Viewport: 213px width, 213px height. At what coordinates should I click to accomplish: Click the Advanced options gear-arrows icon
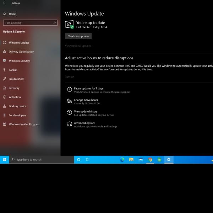(70, 124)
